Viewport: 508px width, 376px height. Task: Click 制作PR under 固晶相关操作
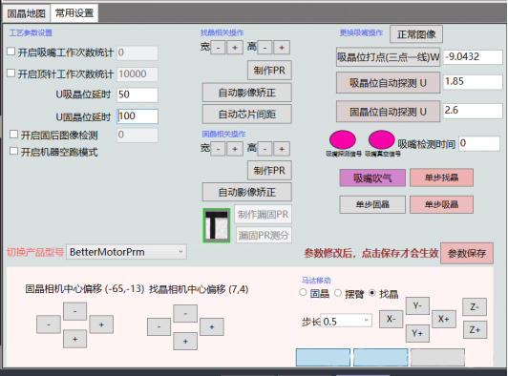(x=269, y=171)
